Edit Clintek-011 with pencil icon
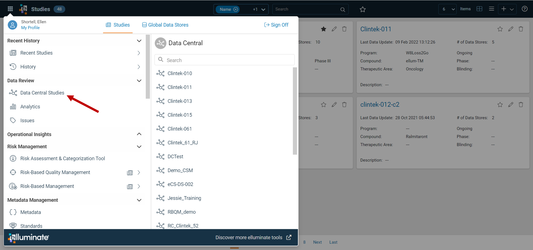This screenshot has width=533, height=250. tap(511, 29)
